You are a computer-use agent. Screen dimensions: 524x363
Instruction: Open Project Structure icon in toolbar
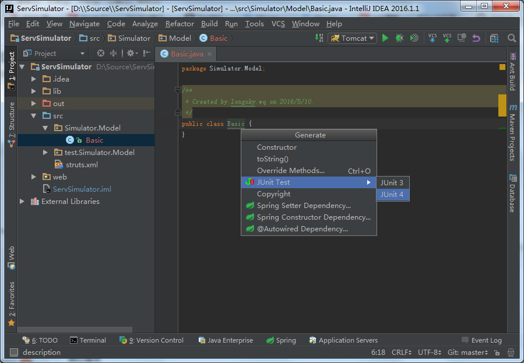(x=494, y=38)
